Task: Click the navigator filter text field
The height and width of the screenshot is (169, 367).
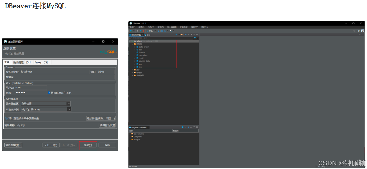Action: coord(161,38)
